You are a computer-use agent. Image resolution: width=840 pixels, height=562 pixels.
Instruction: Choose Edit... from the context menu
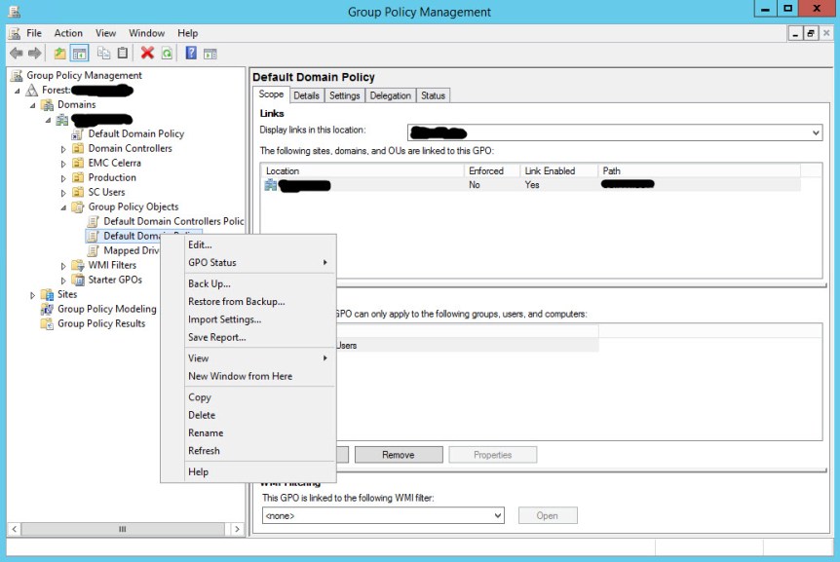[x=200, y=244]
